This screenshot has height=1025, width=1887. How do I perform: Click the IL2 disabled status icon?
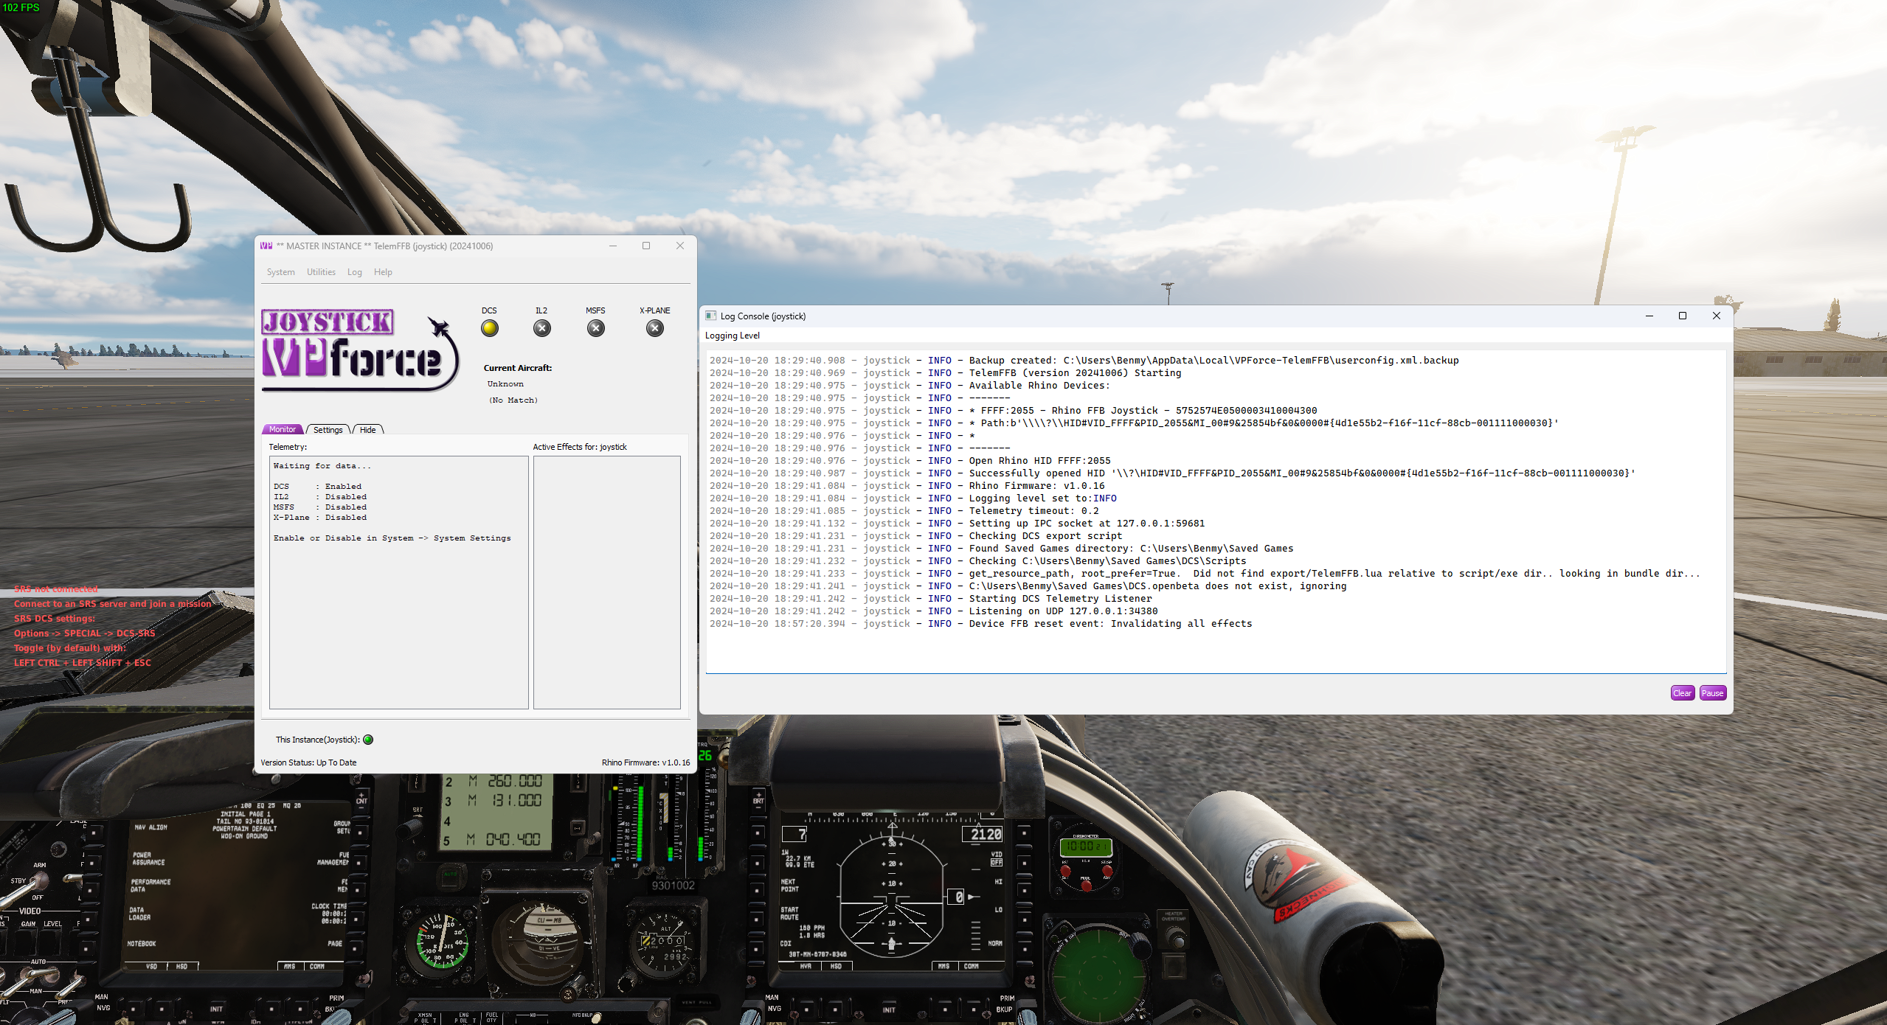point(542,329)
